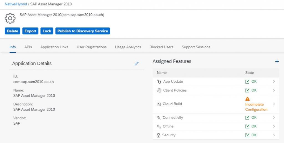Open the User Registrations tab
Screen dimensions: 284x143
(92, 47)
